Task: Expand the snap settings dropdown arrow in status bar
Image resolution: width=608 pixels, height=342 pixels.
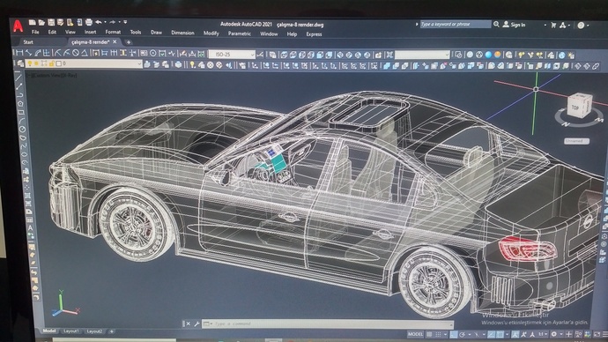Action: [x=445, y=334]
